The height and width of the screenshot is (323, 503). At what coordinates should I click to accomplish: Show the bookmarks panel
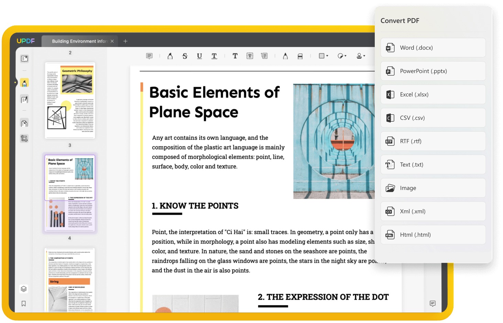(24, 303)
